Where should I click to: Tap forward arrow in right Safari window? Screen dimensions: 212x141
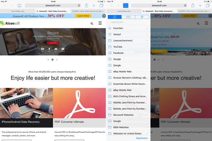(x=118, y=6)
